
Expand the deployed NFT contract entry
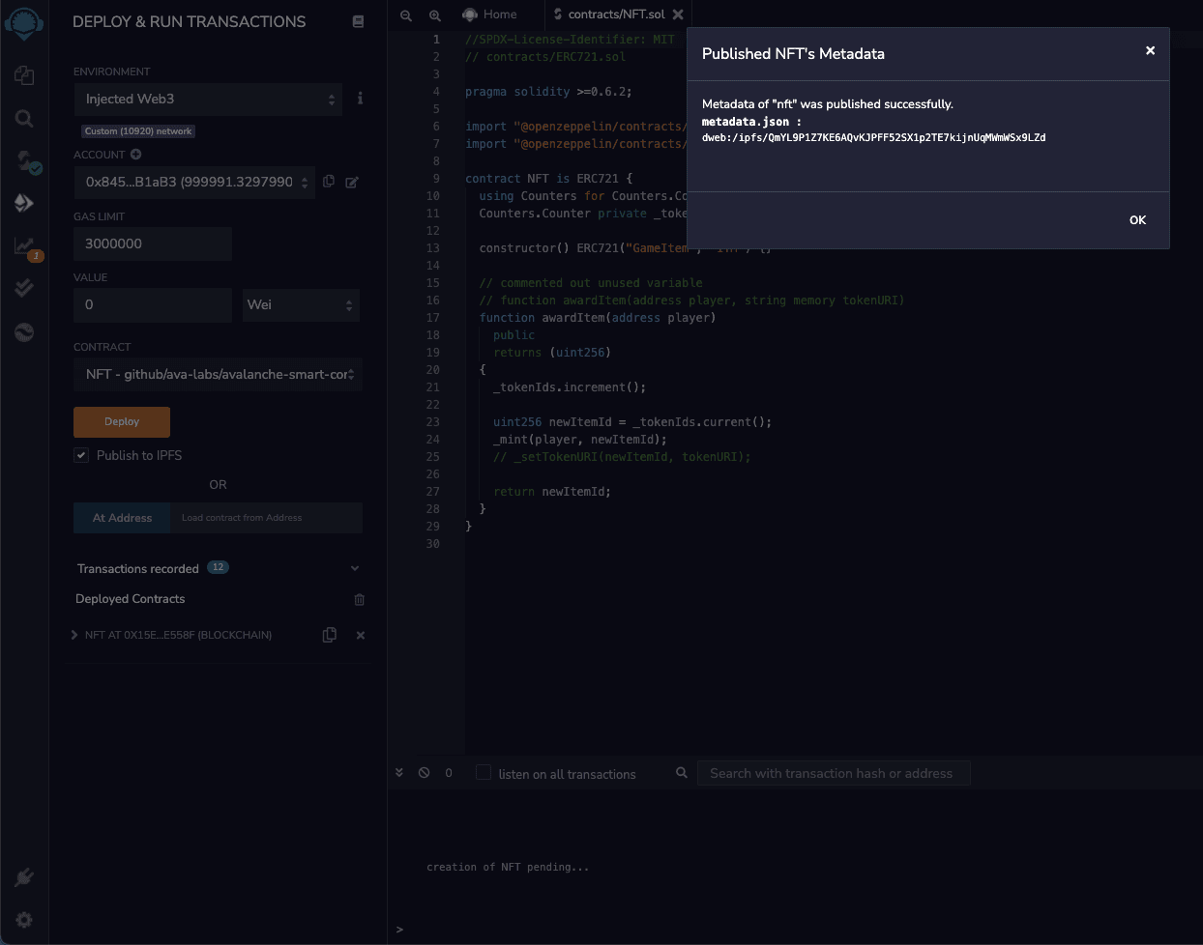[73, 635]
